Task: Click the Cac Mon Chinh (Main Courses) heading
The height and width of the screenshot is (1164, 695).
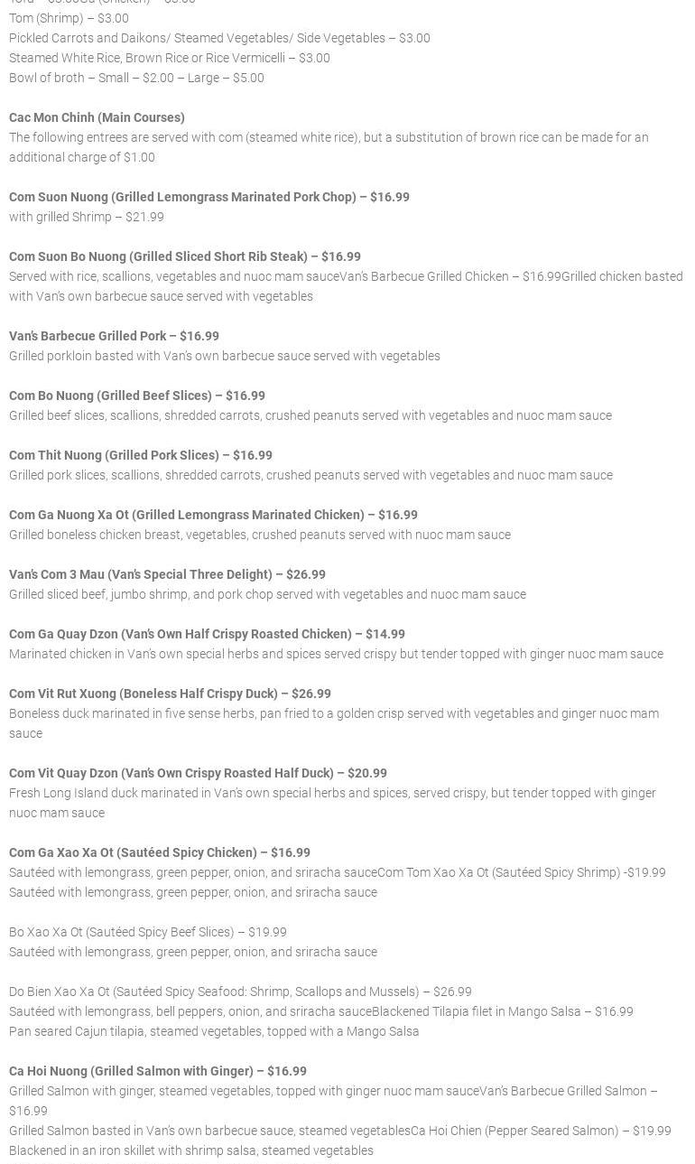Action: tap(97, 117)
